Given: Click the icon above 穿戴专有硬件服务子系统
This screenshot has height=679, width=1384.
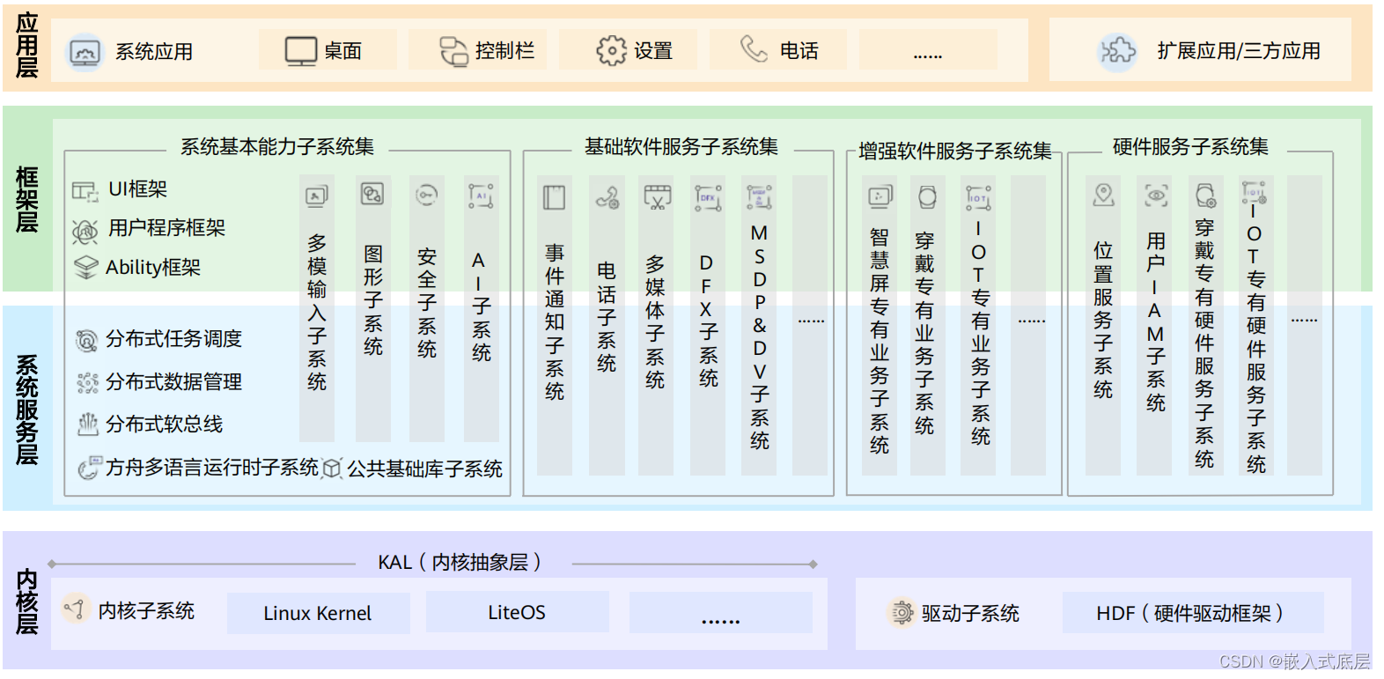Looking at the screenshot, I should tap(1205, 195).
